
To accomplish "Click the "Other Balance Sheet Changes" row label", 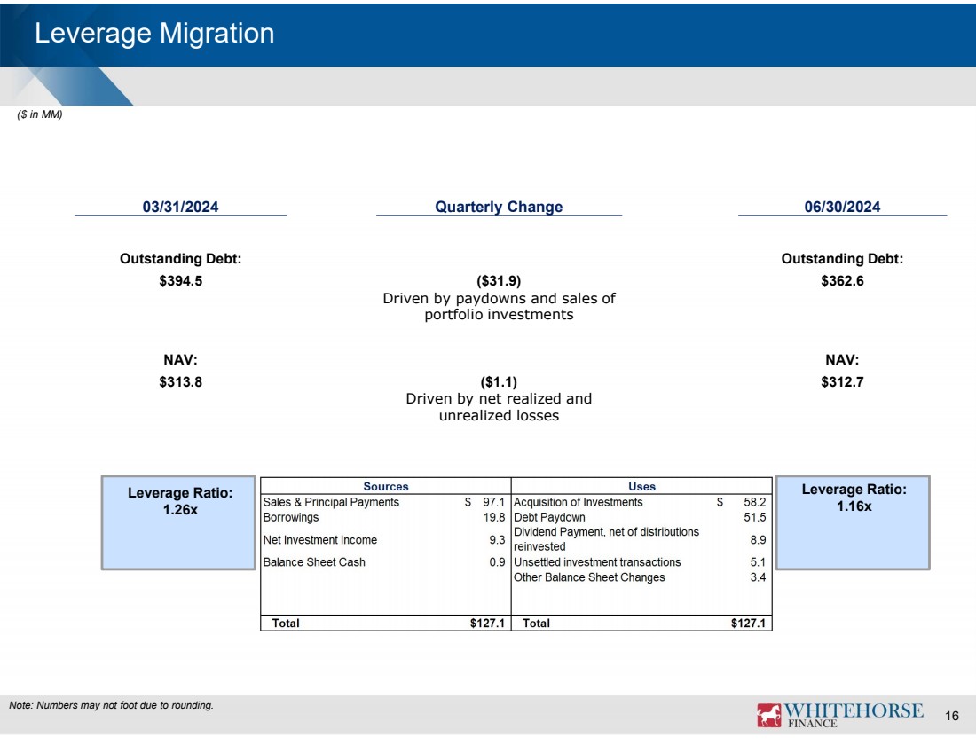I will click(x=589, y=577).
